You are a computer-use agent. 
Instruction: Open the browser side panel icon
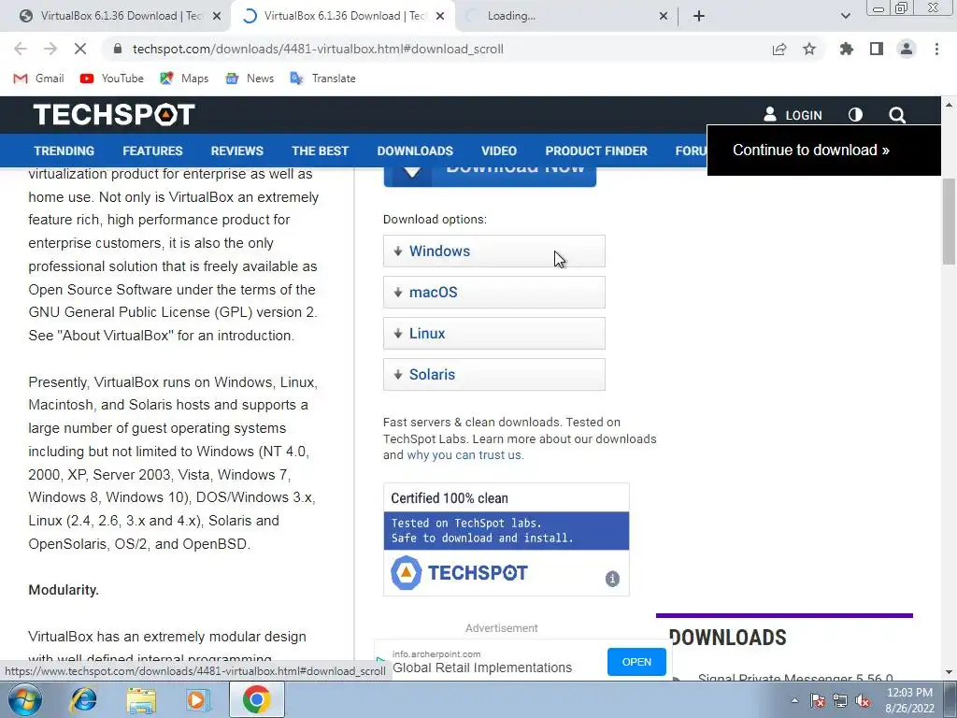(x=877, y=49)
